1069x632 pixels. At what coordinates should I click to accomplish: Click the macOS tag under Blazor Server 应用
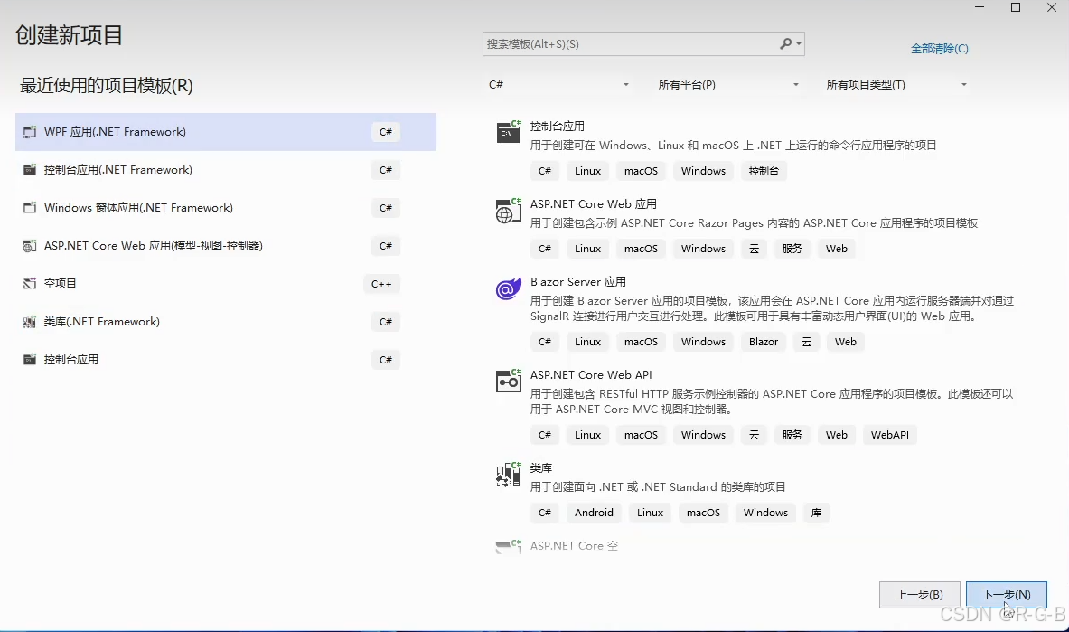click(641, 342)
